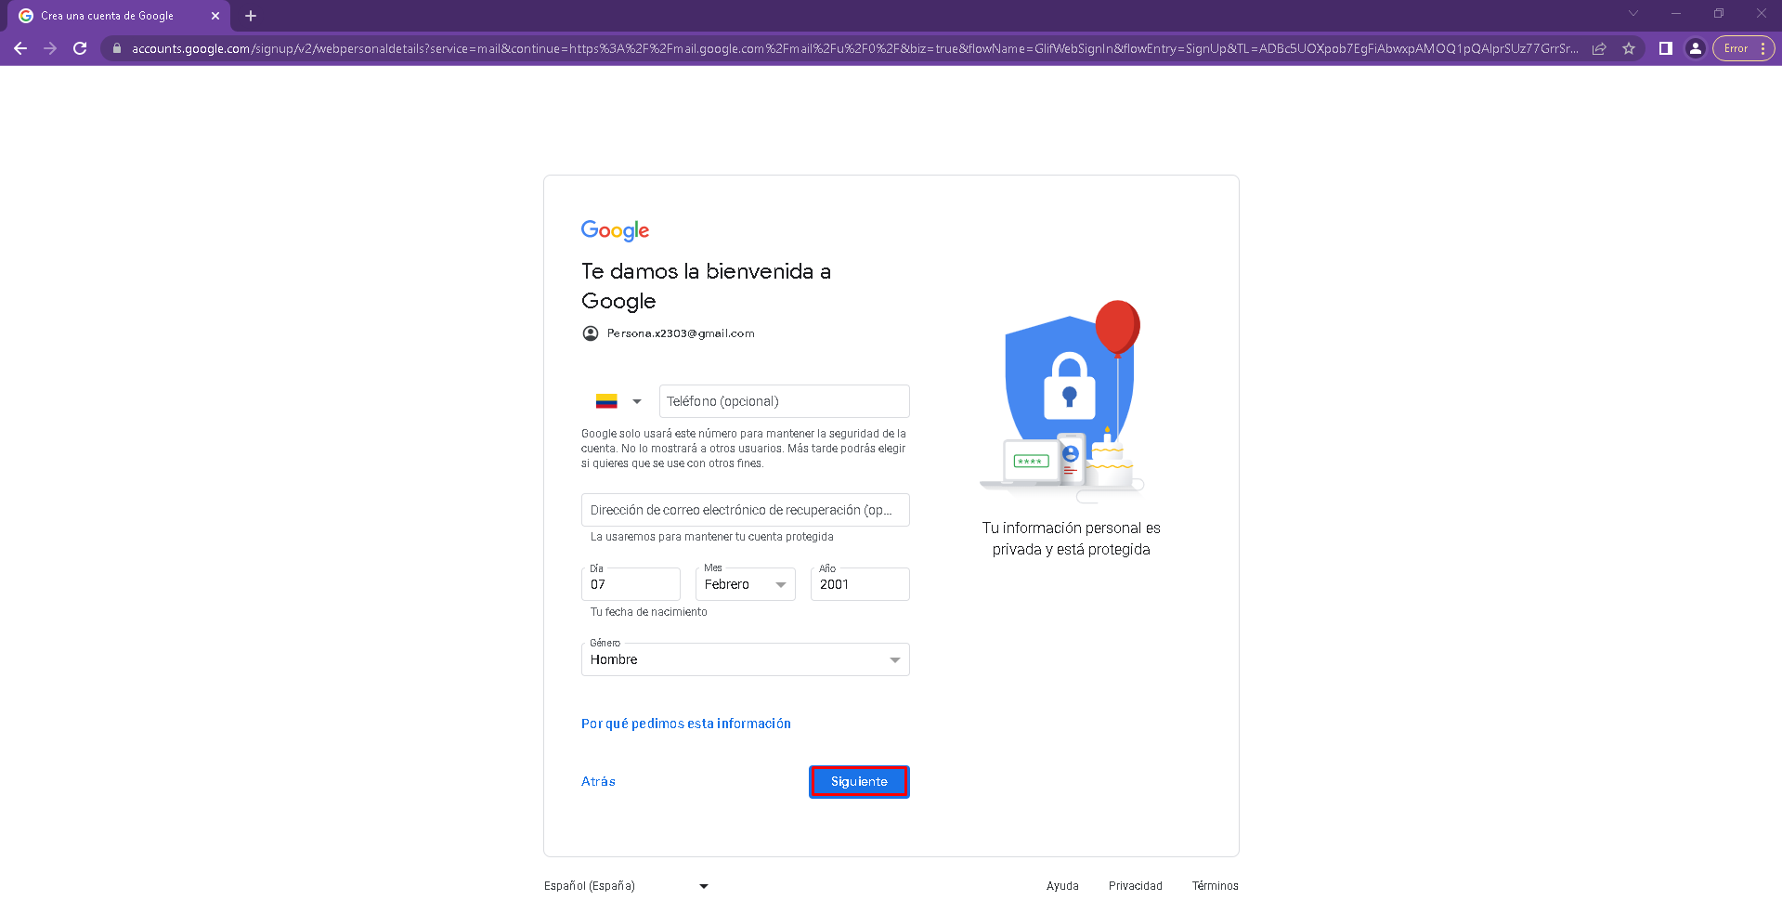Click the browser back arrow icon

click(x=20, y=48)
